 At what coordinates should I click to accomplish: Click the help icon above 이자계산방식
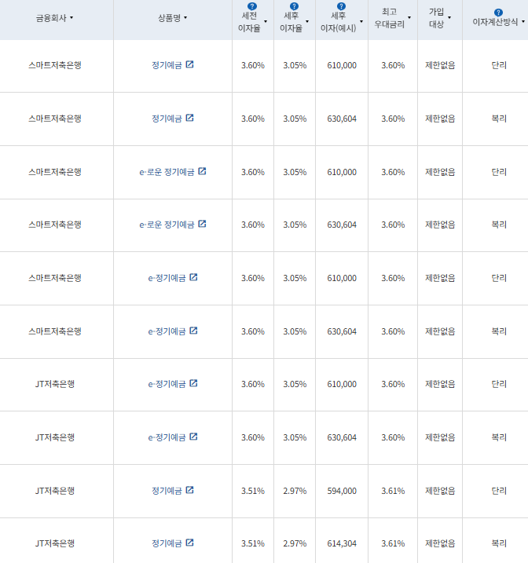point(498,13)
